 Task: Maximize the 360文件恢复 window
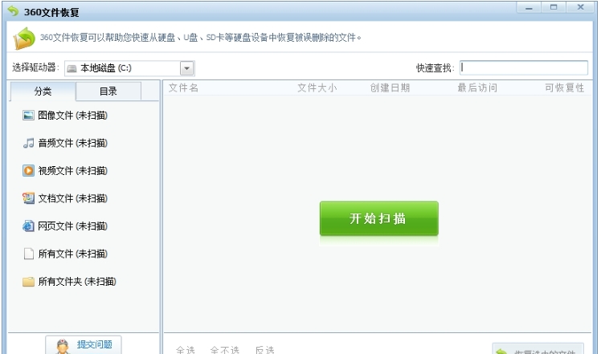pyautogui.click(x=554, y=7)
